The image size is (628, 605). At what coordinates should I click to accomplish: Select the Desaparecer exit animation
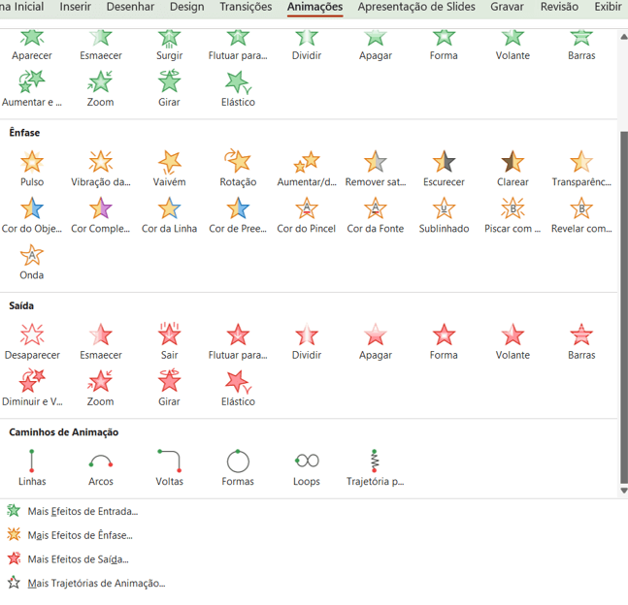pyautogui.click(x=32, y=341)
